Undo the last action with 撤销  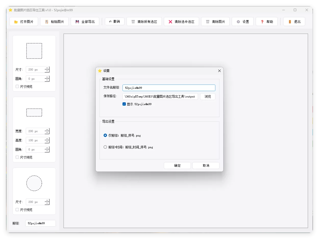coord(114,21)
